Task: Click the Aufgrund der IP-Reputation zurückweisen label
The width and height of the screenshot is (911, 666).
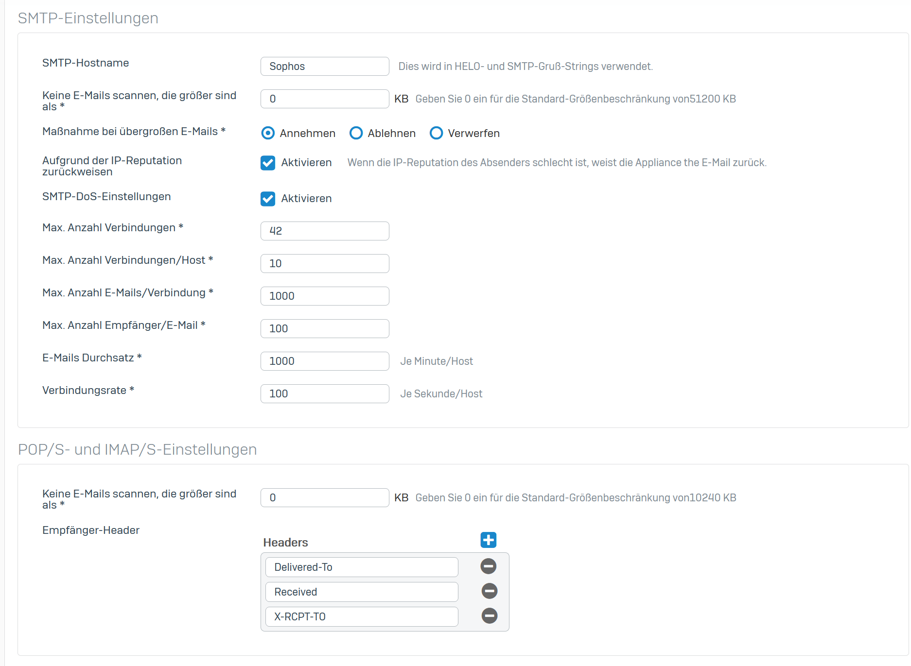Action: (x=112, y=166)
